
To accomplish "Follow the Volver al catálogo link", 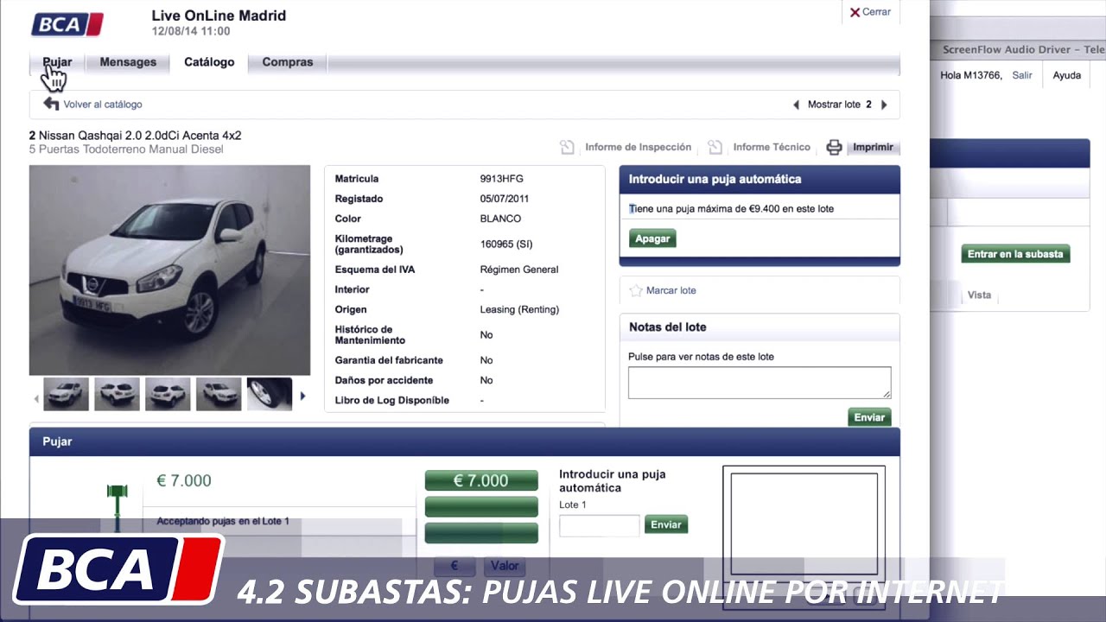I will 103,105.
